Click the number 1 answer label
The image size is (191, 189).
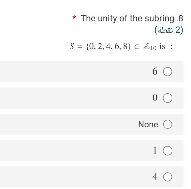coord(155,150)
